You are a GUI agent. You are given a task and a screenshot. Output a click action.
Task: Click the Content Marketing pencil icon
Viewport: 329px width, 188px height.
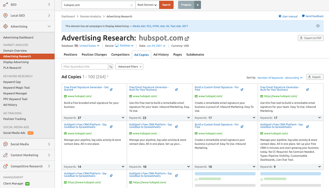pos(6,155)
